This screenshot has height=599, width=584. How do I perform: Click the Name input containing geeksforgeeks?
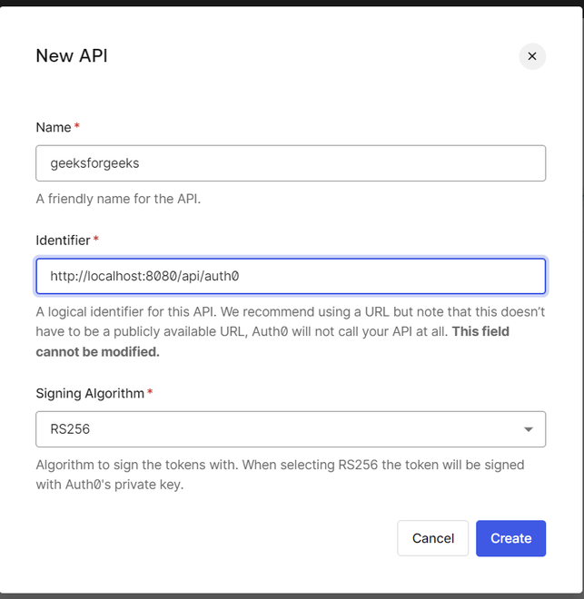click(291, 163)
